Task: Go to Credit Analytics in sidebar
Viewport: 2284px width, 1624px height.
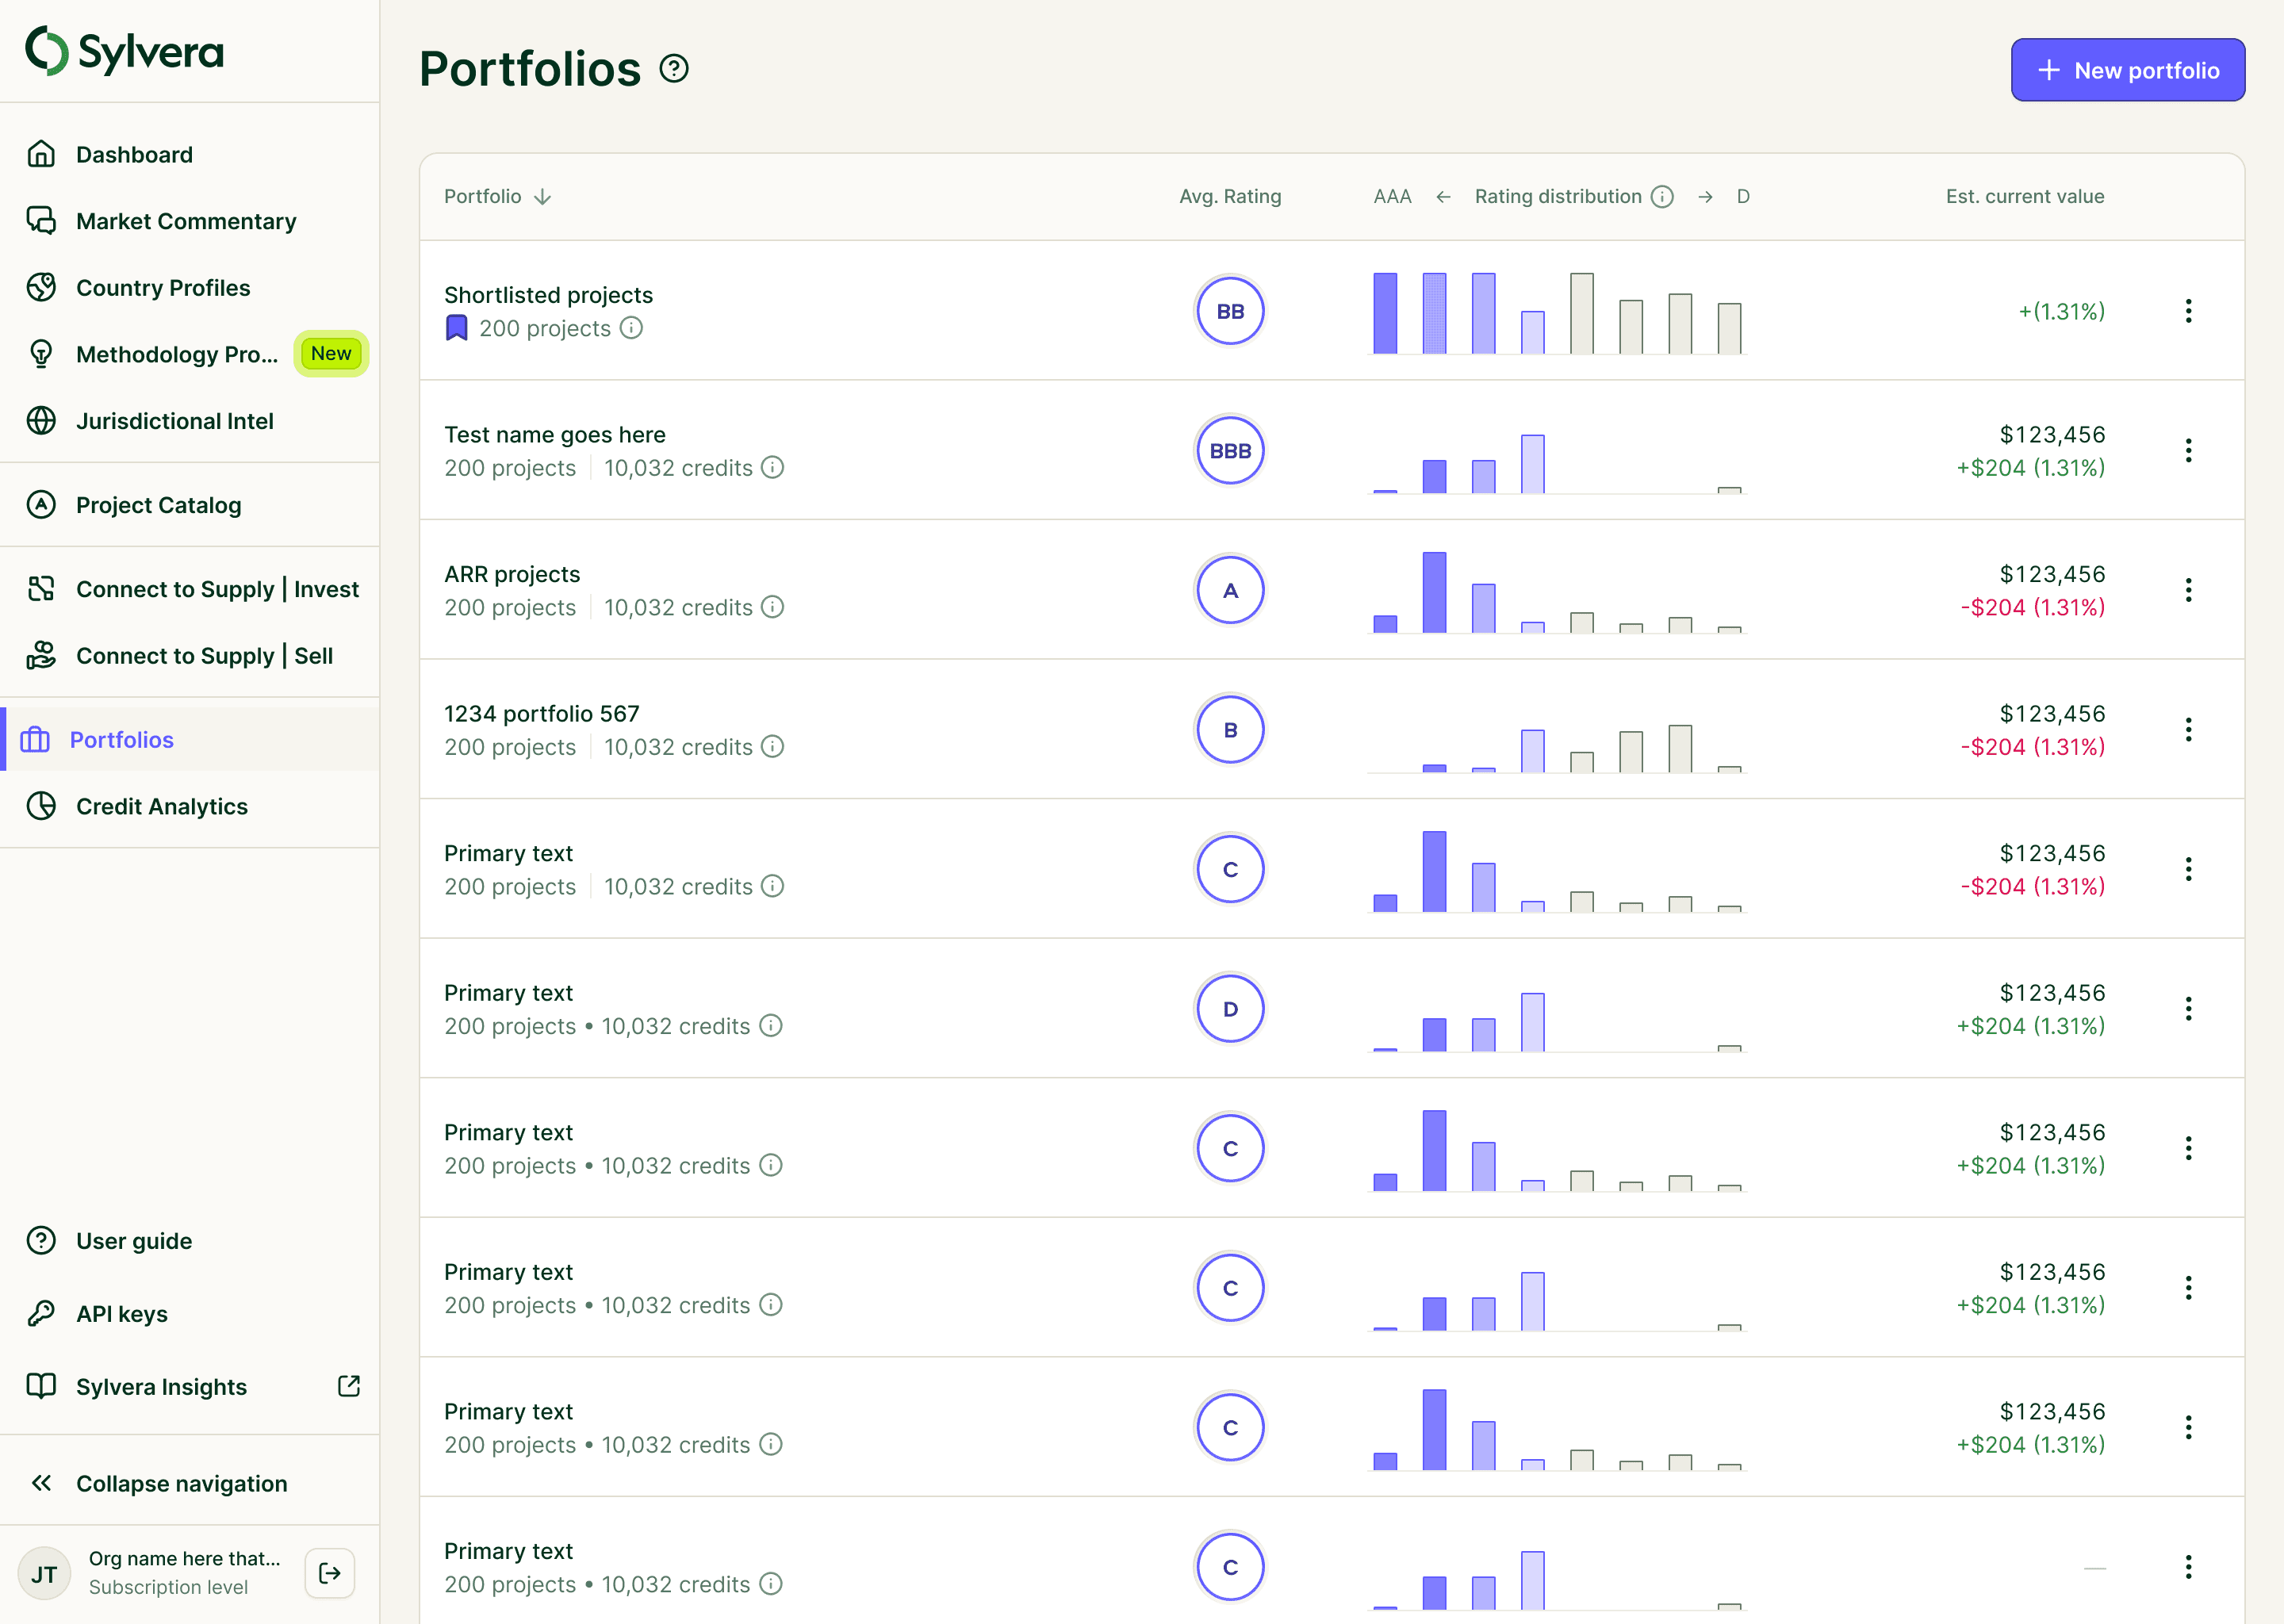Action: tap(161, 806)
